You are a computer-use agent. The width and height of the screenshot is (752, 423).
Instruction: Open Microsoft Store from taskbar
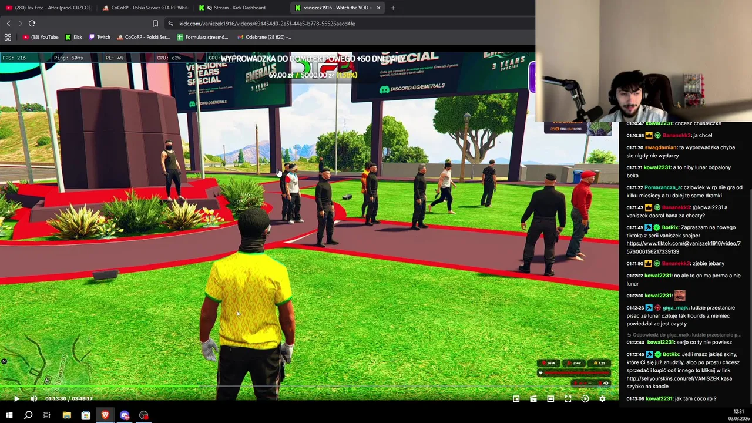click(x=86, y=415)
